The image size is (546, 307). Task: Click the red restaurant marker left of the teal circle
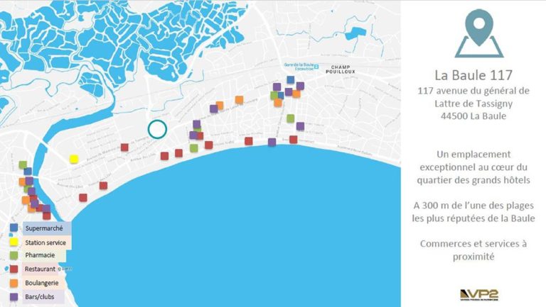pyautogui.click(x=124, y=147)
